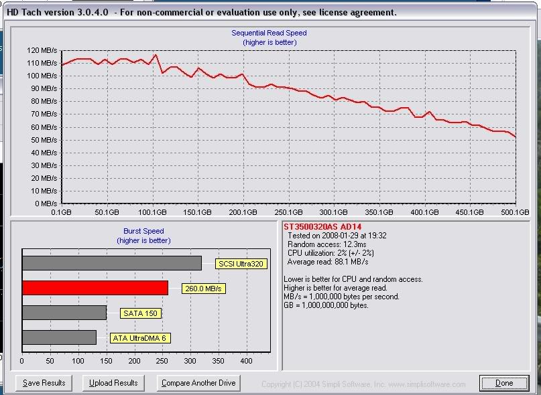Image resolution: width=541 pixels, height=395 pixels.
Task: Click the 120 MB/s axis label
Action: click(42, 50)
